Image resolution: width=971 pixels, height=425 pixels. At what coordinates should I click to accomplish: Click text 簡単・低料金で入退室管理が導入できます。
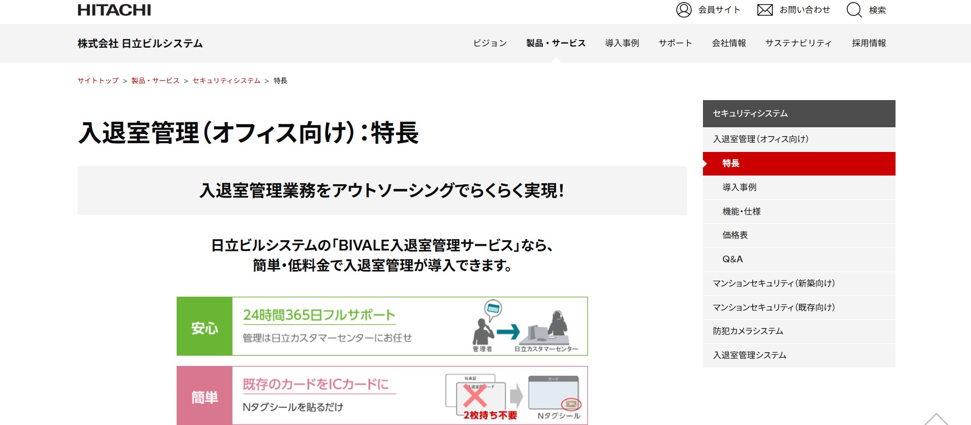[x=382, y=265]
